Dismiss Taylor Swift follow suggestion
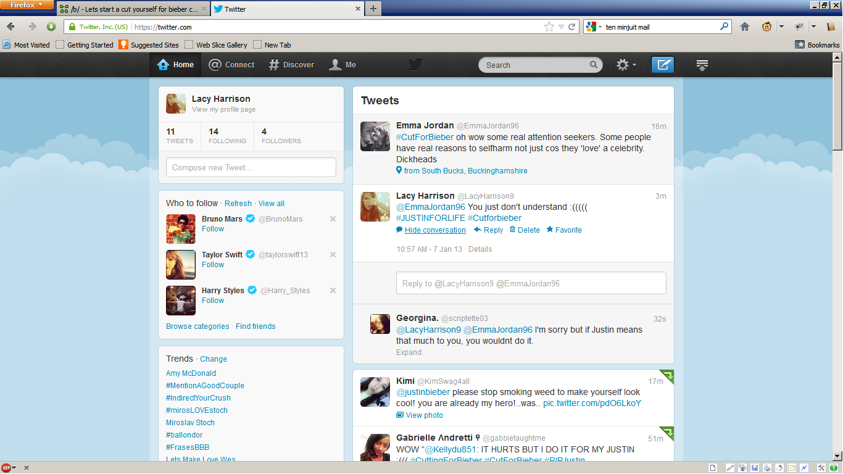The image size is (843, 474). (333, 255)
